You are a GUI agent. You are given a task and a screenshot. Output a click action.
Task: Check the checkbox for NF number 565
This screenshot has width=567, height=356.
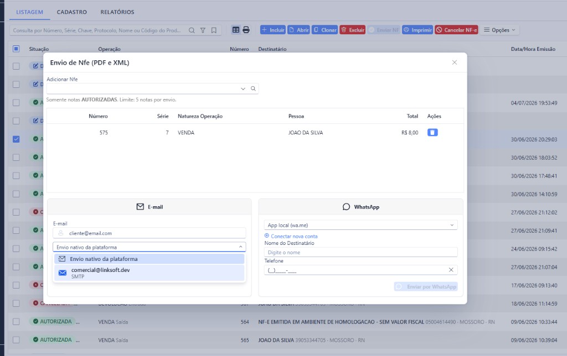tap(16, 340)
